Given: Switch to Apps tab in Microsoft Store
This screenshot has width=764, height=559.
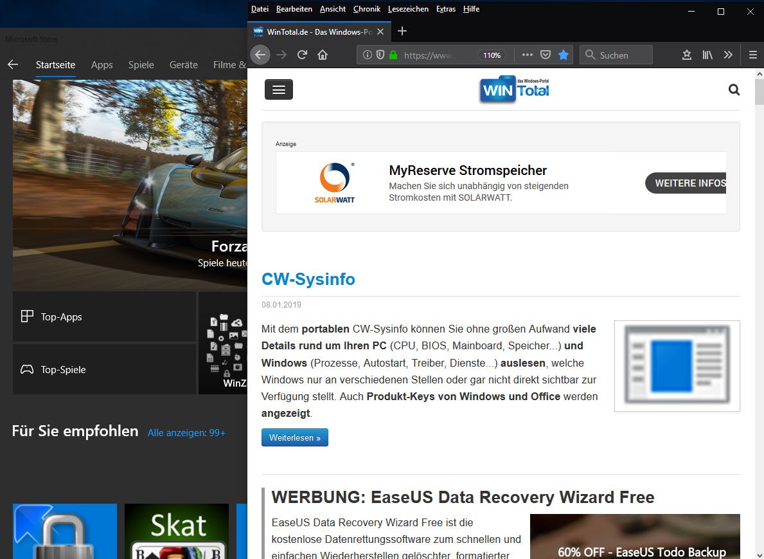Looking at the screenshot, I should click(x=102, y=65).
